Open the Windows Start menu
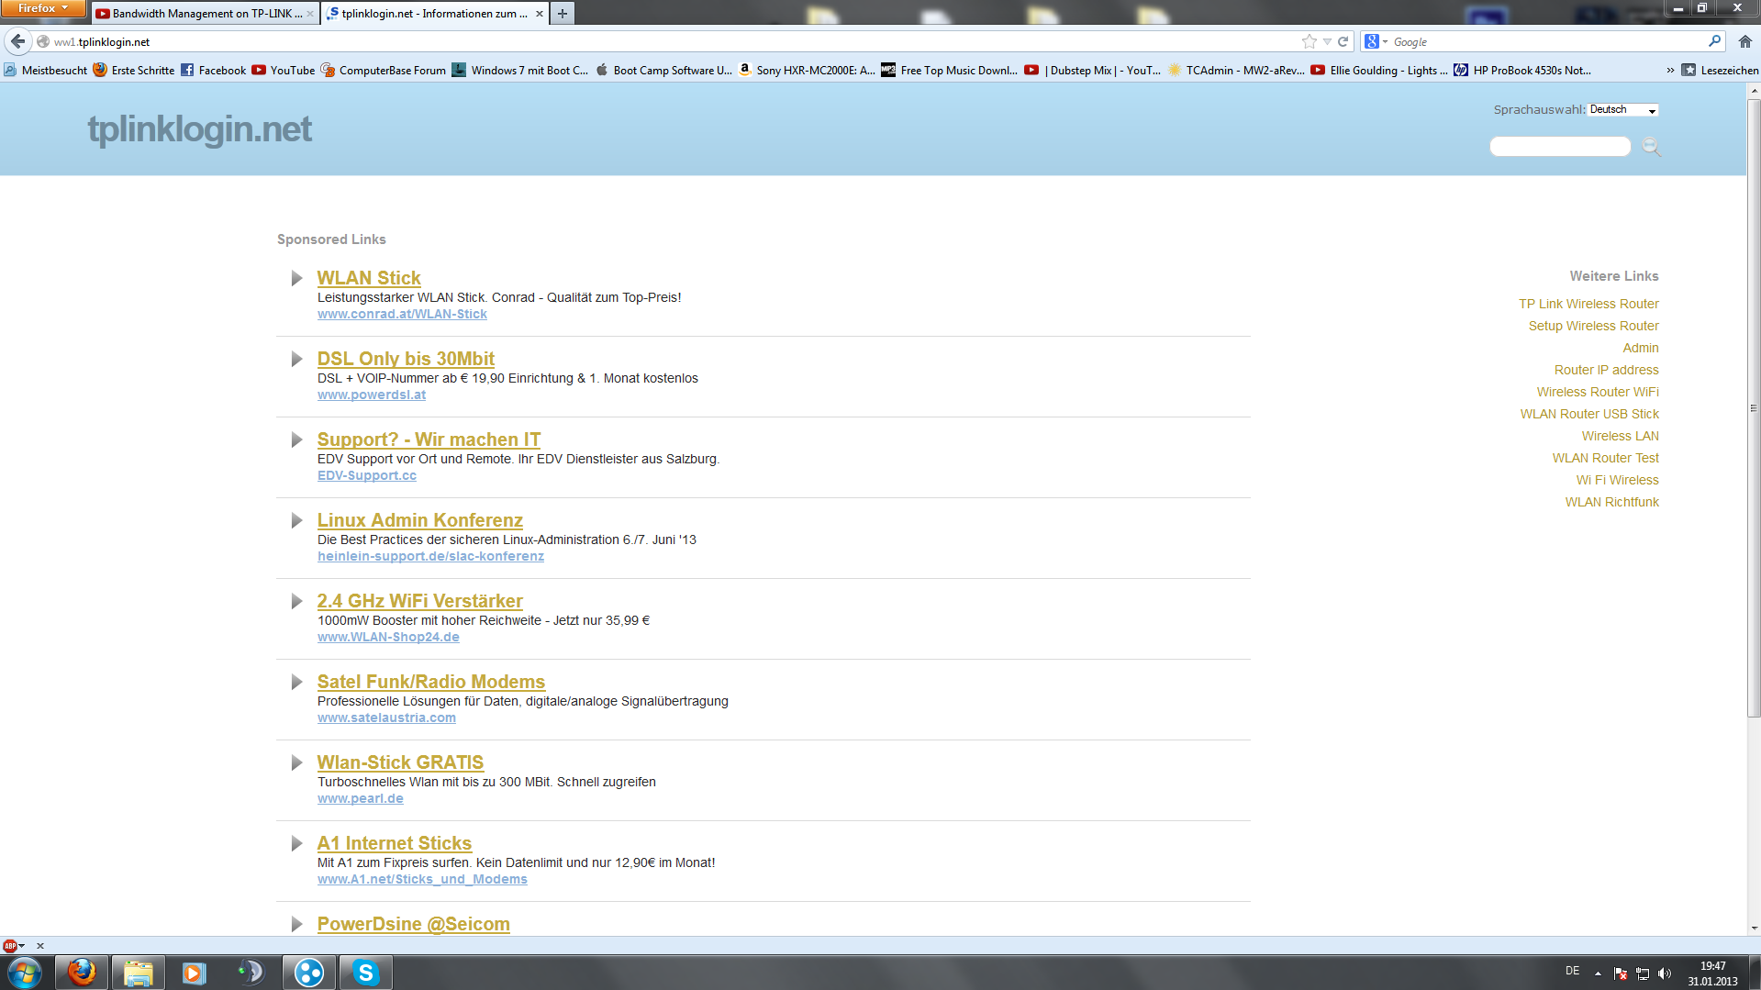 (x=25, y=973)
